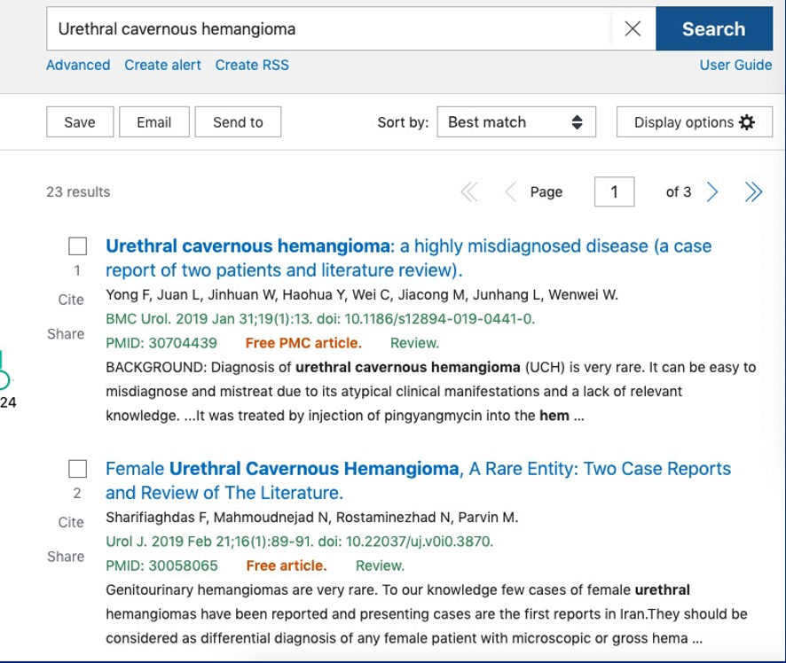Select checkbox for result 1
The width and height of the screenshot is (786, 663).
point(78,246)
